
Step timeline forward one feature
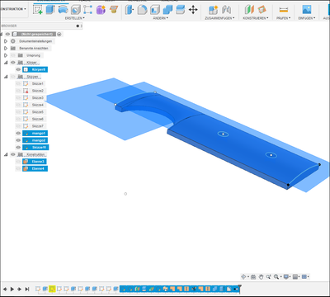pyautogui.click(x=20, y=289)
